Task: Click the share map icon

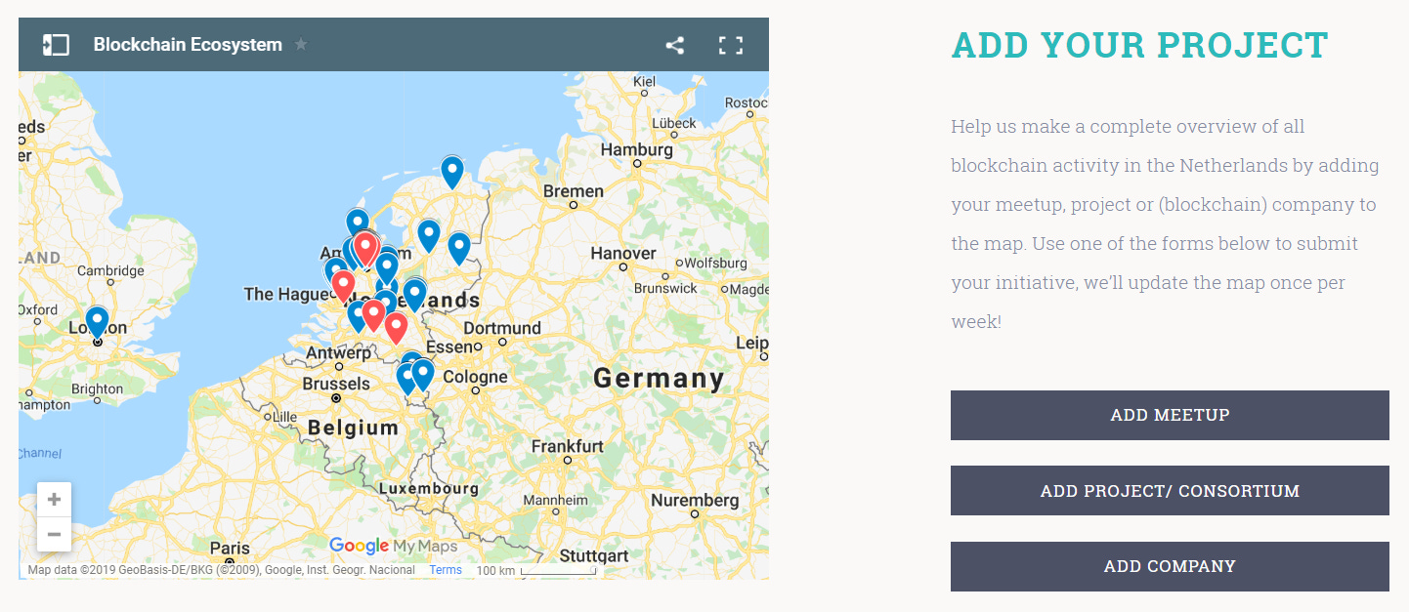Action: tap(674, 45)
